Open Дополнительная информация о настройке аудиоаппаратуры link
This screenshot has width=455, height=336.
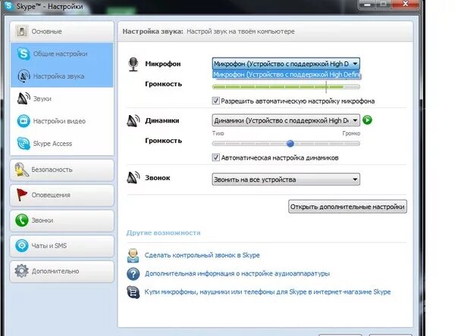coord(237,273)
